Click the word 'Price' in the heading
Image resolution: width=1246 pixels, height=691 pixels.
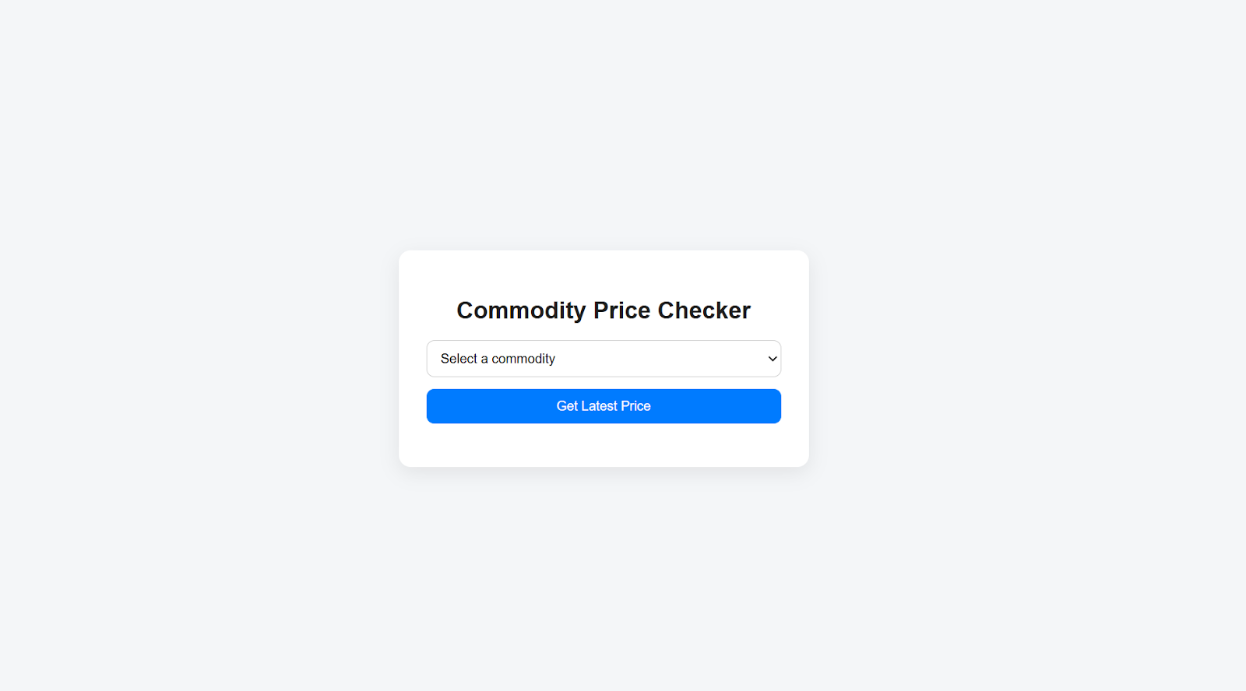coord(621,310)
